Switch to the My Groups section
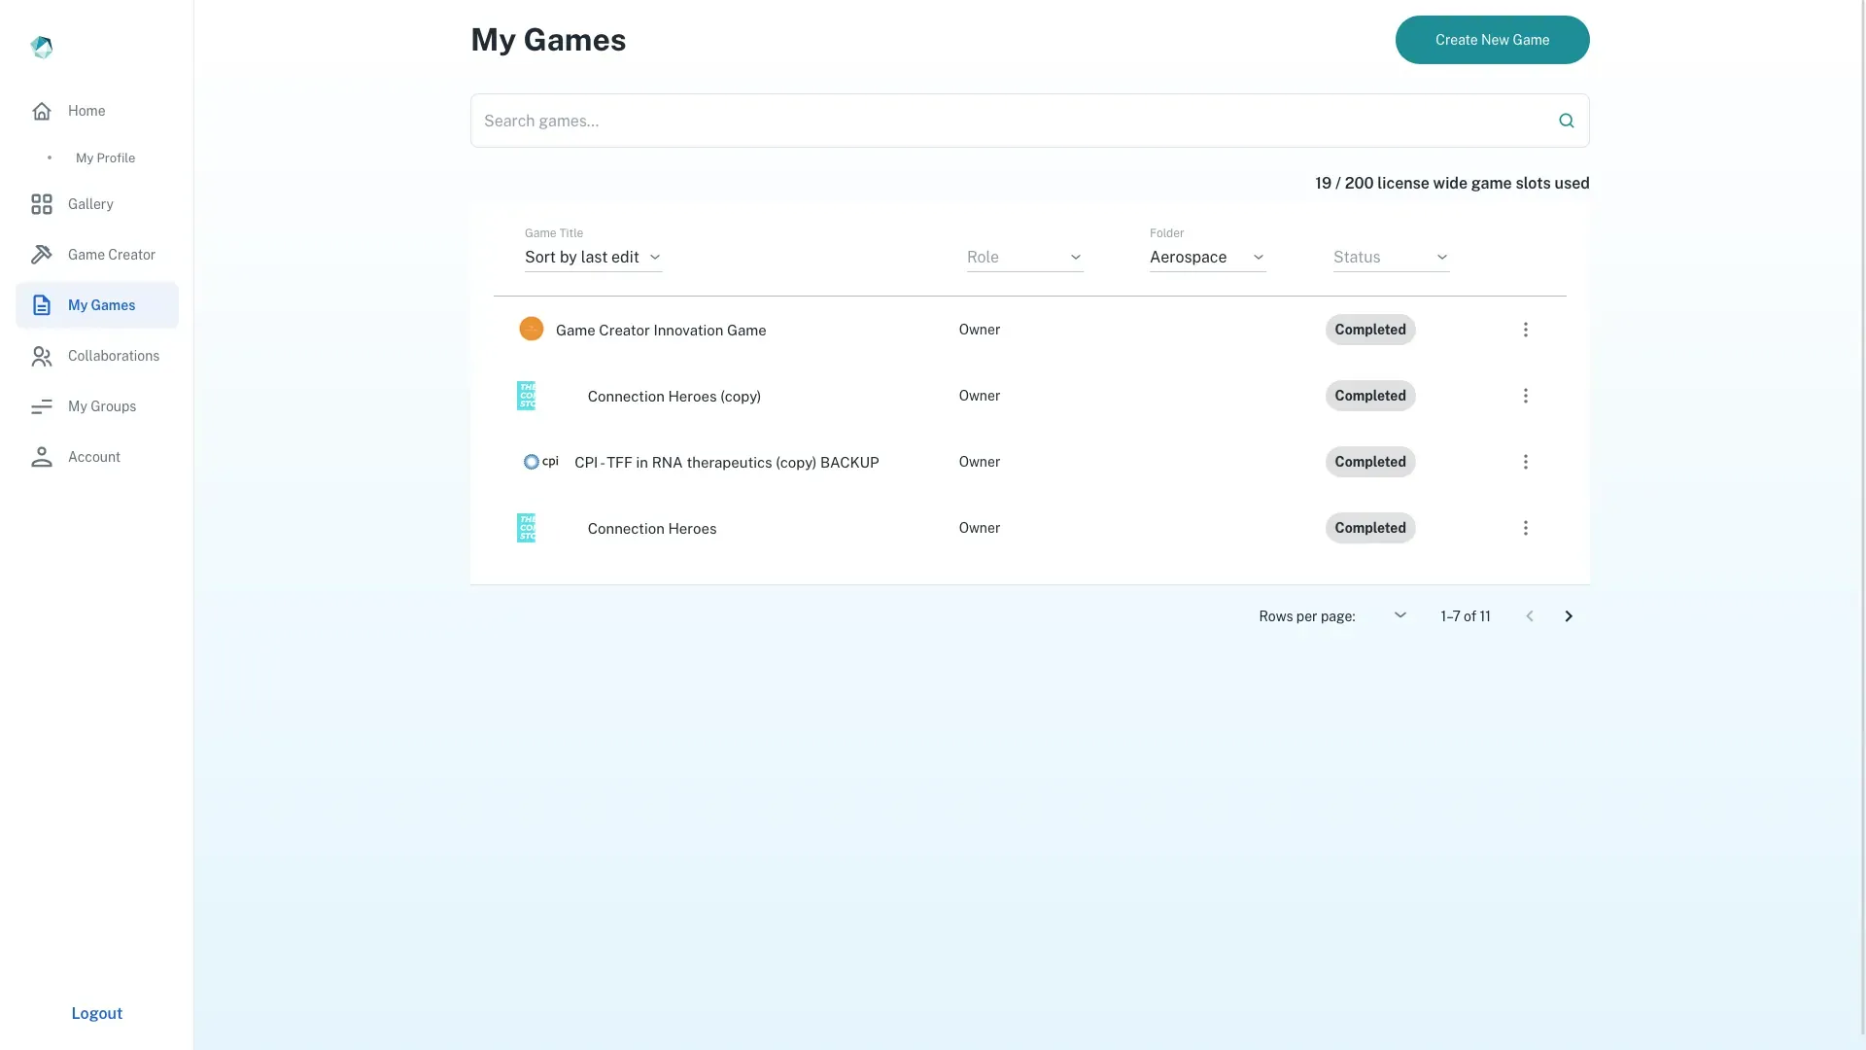The image size is (1866, 1050). 101,406
